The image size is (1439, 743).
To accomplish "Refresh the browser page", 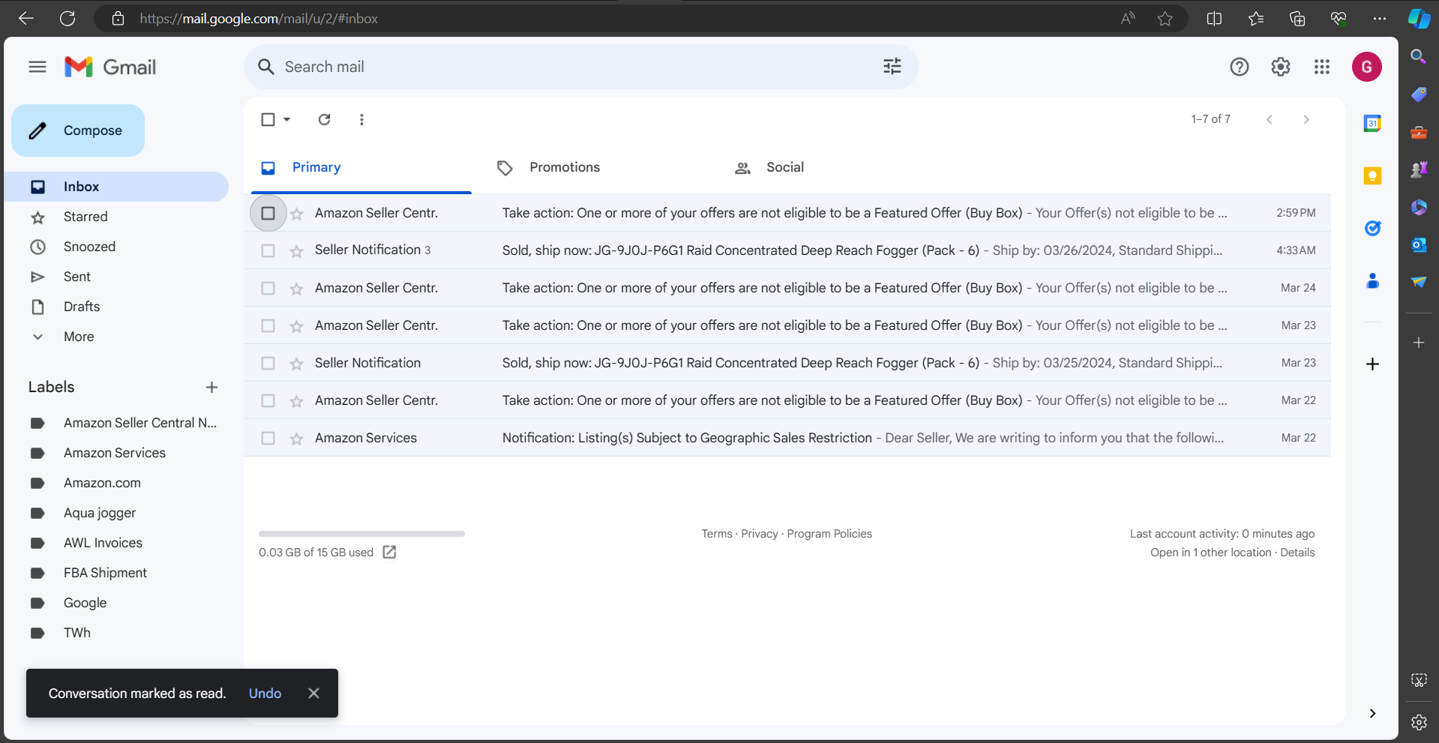I will (67, 18).
